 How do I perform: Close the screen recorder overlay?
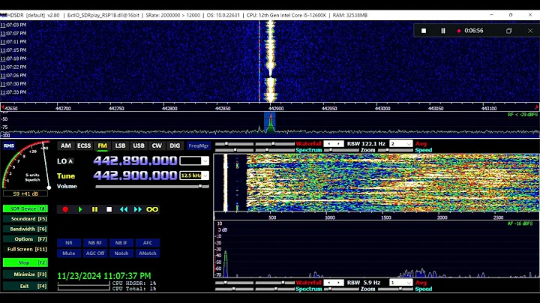pyautogui.click(x=530, y=31)
